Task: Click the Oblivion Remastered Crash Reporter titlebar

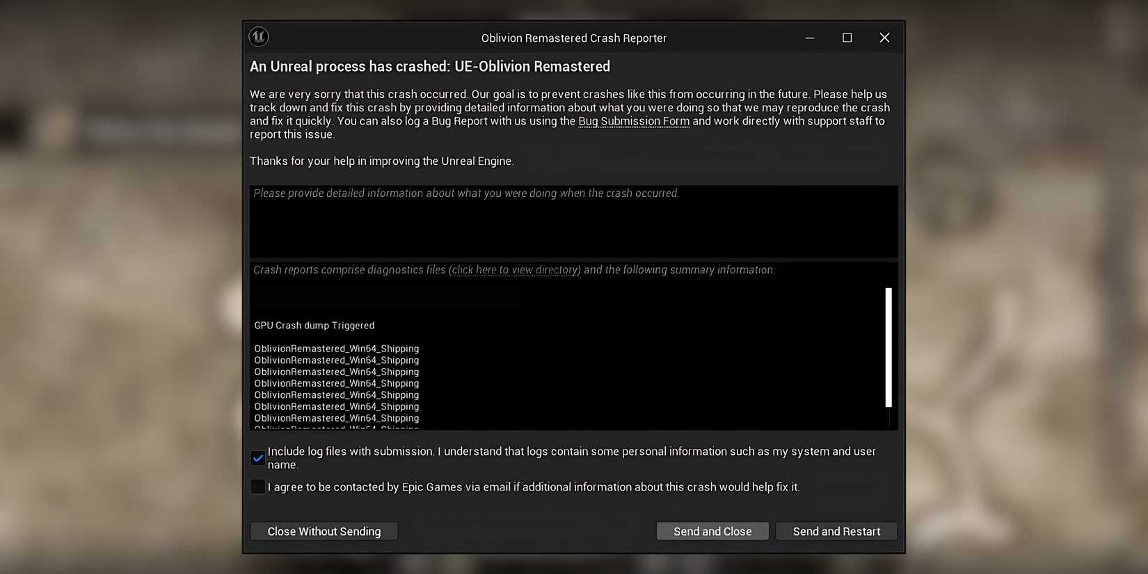Action: point(573,38)
